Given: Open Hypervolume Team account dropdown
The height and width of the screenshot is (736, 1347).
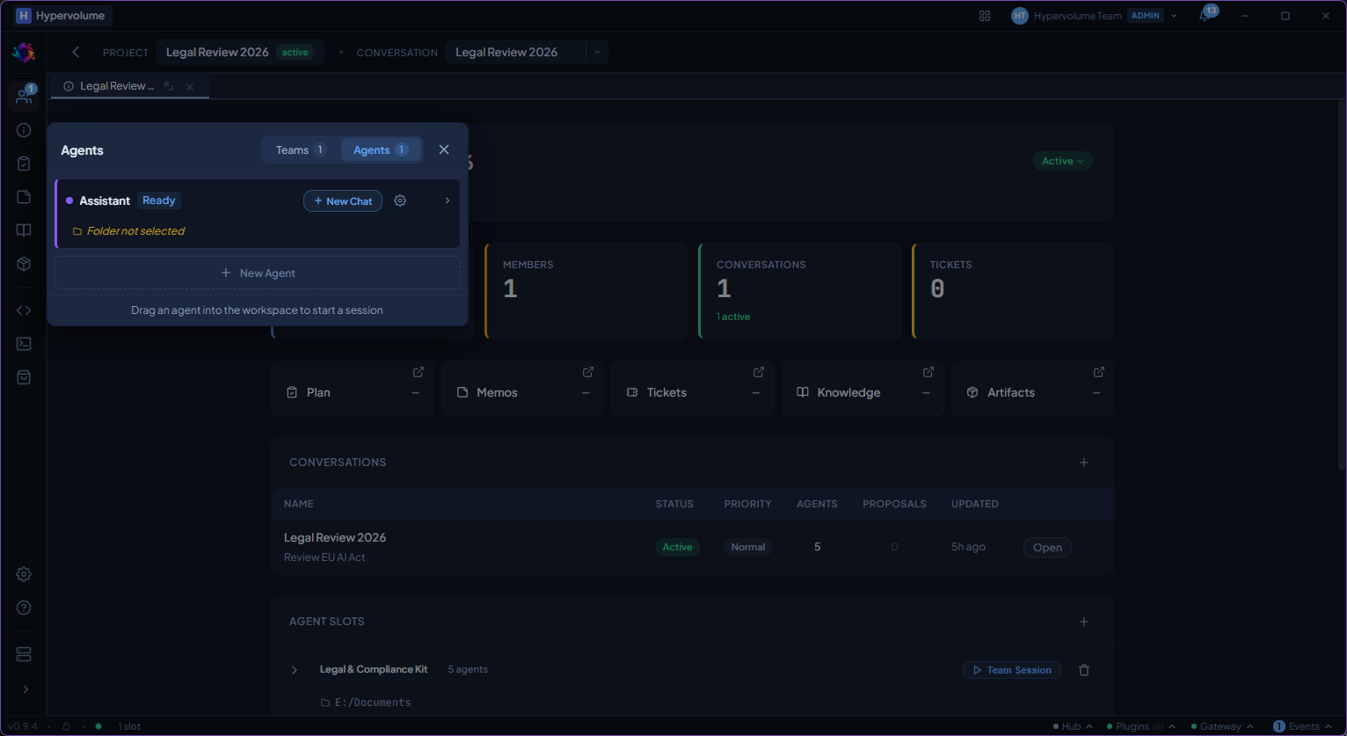Looking at the screenshot, I should tap(1095, 16).
